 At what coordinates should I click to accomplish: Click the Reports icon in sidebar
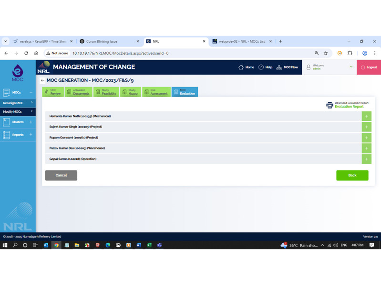[x=7, y=135]
